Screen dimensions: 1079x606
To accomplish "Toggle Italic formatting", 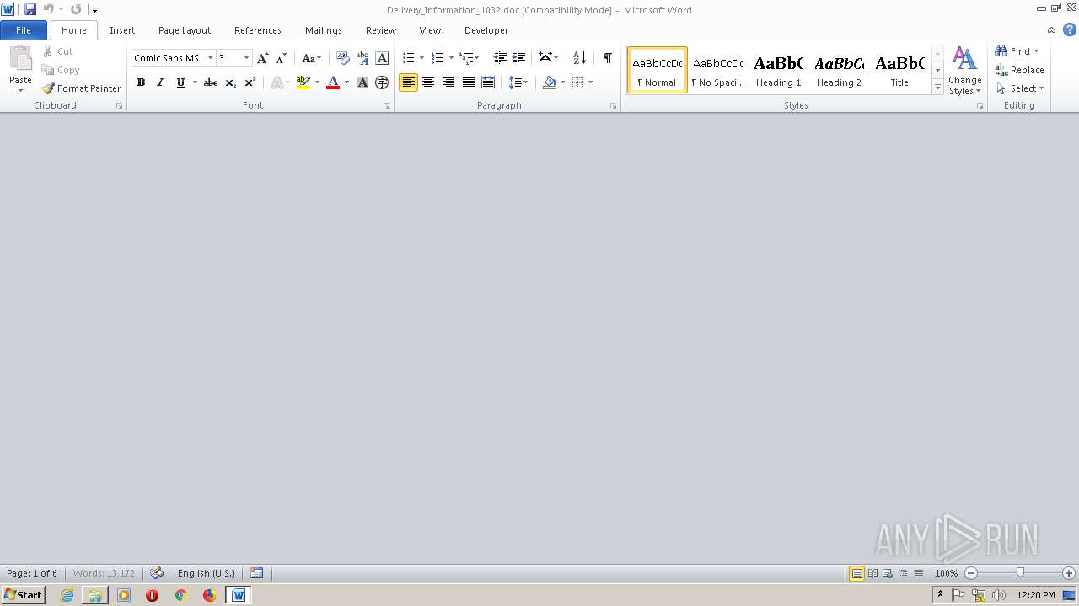I will point(160,82).
